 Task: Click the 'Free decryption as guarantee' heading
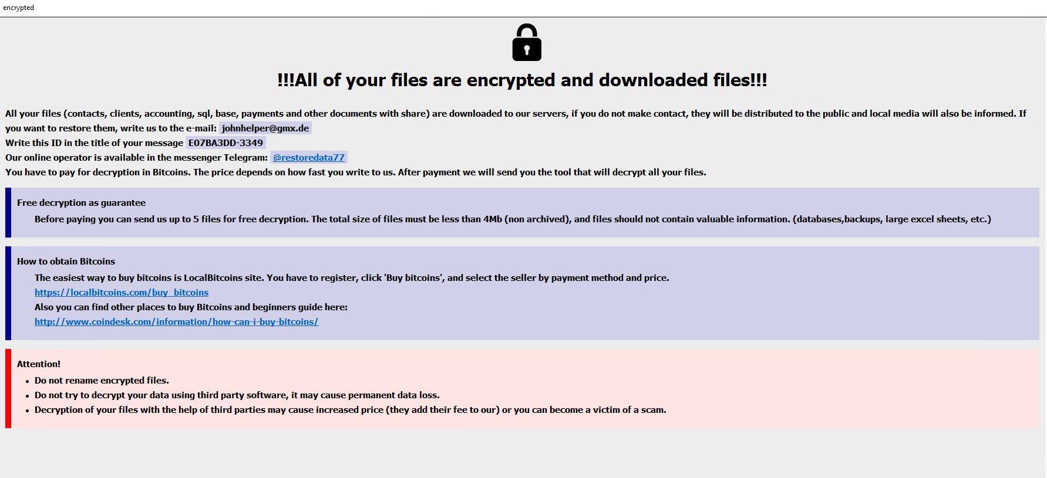coord(81,203)
